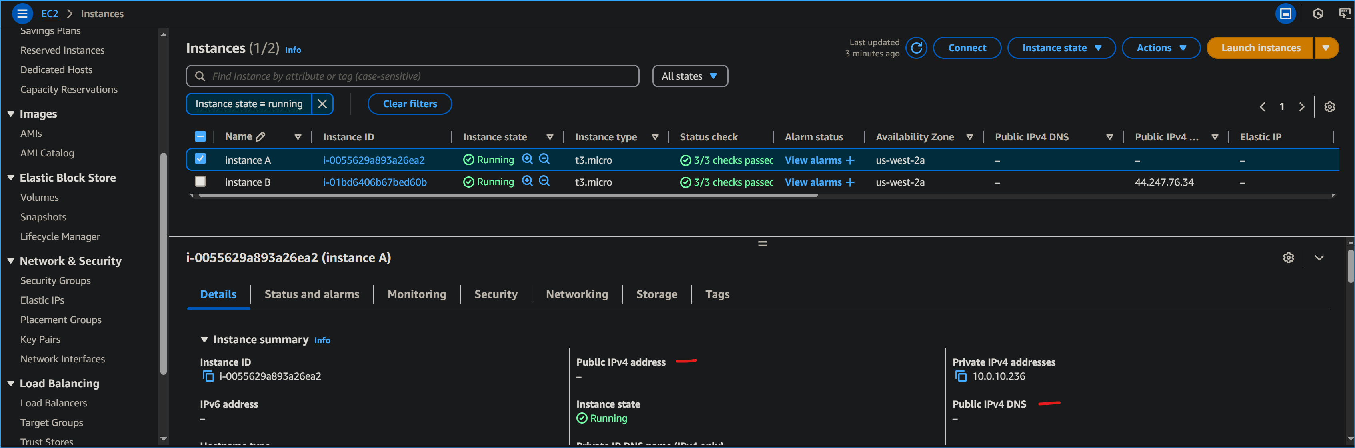Open column preferences gear above the table

(x=1330, y=106)
